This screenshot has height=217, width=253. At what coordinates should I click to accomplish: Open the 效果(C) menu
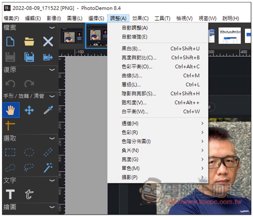pyautogui.click(x=140, y=18)
